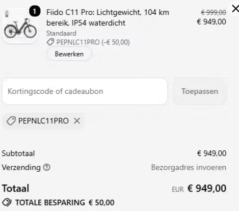The image size is (239, 211).
Task: Click the PEPNLC11PRO applied code chip
Action: click(43, 121)
